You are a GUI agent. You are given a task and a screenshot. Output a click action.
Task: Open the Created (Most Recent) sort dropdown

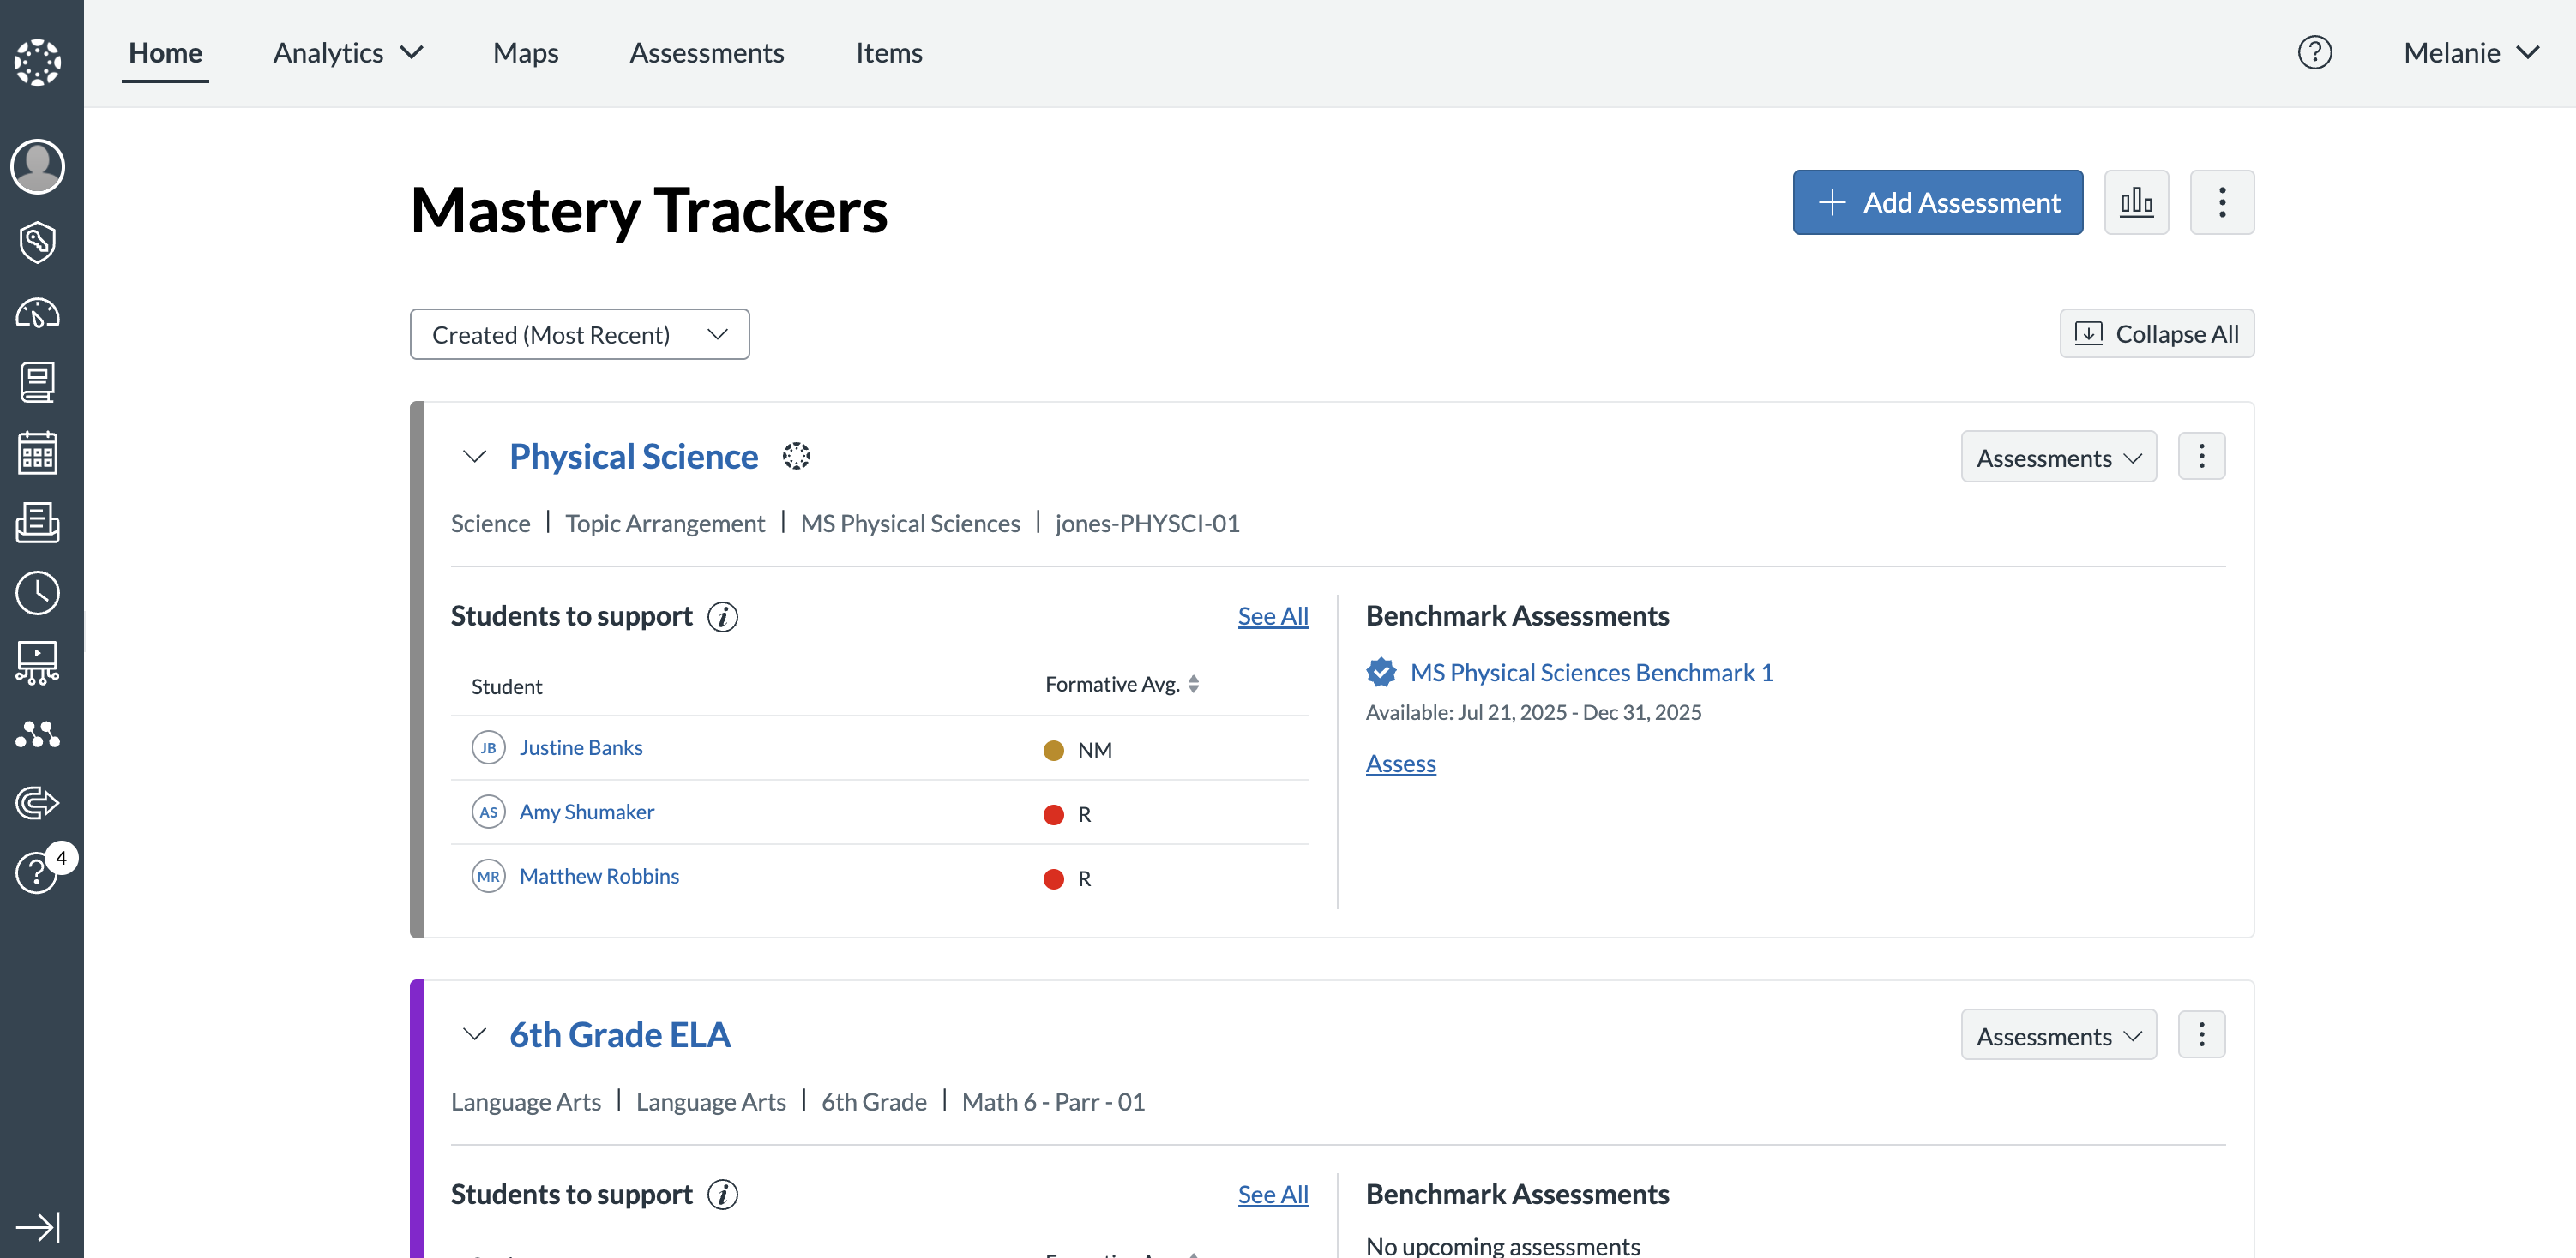click(579, 335)
